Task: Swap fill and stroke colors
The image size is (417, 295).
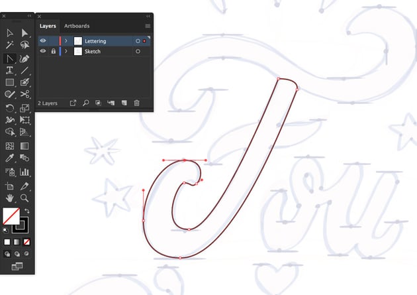Action: 27,211
